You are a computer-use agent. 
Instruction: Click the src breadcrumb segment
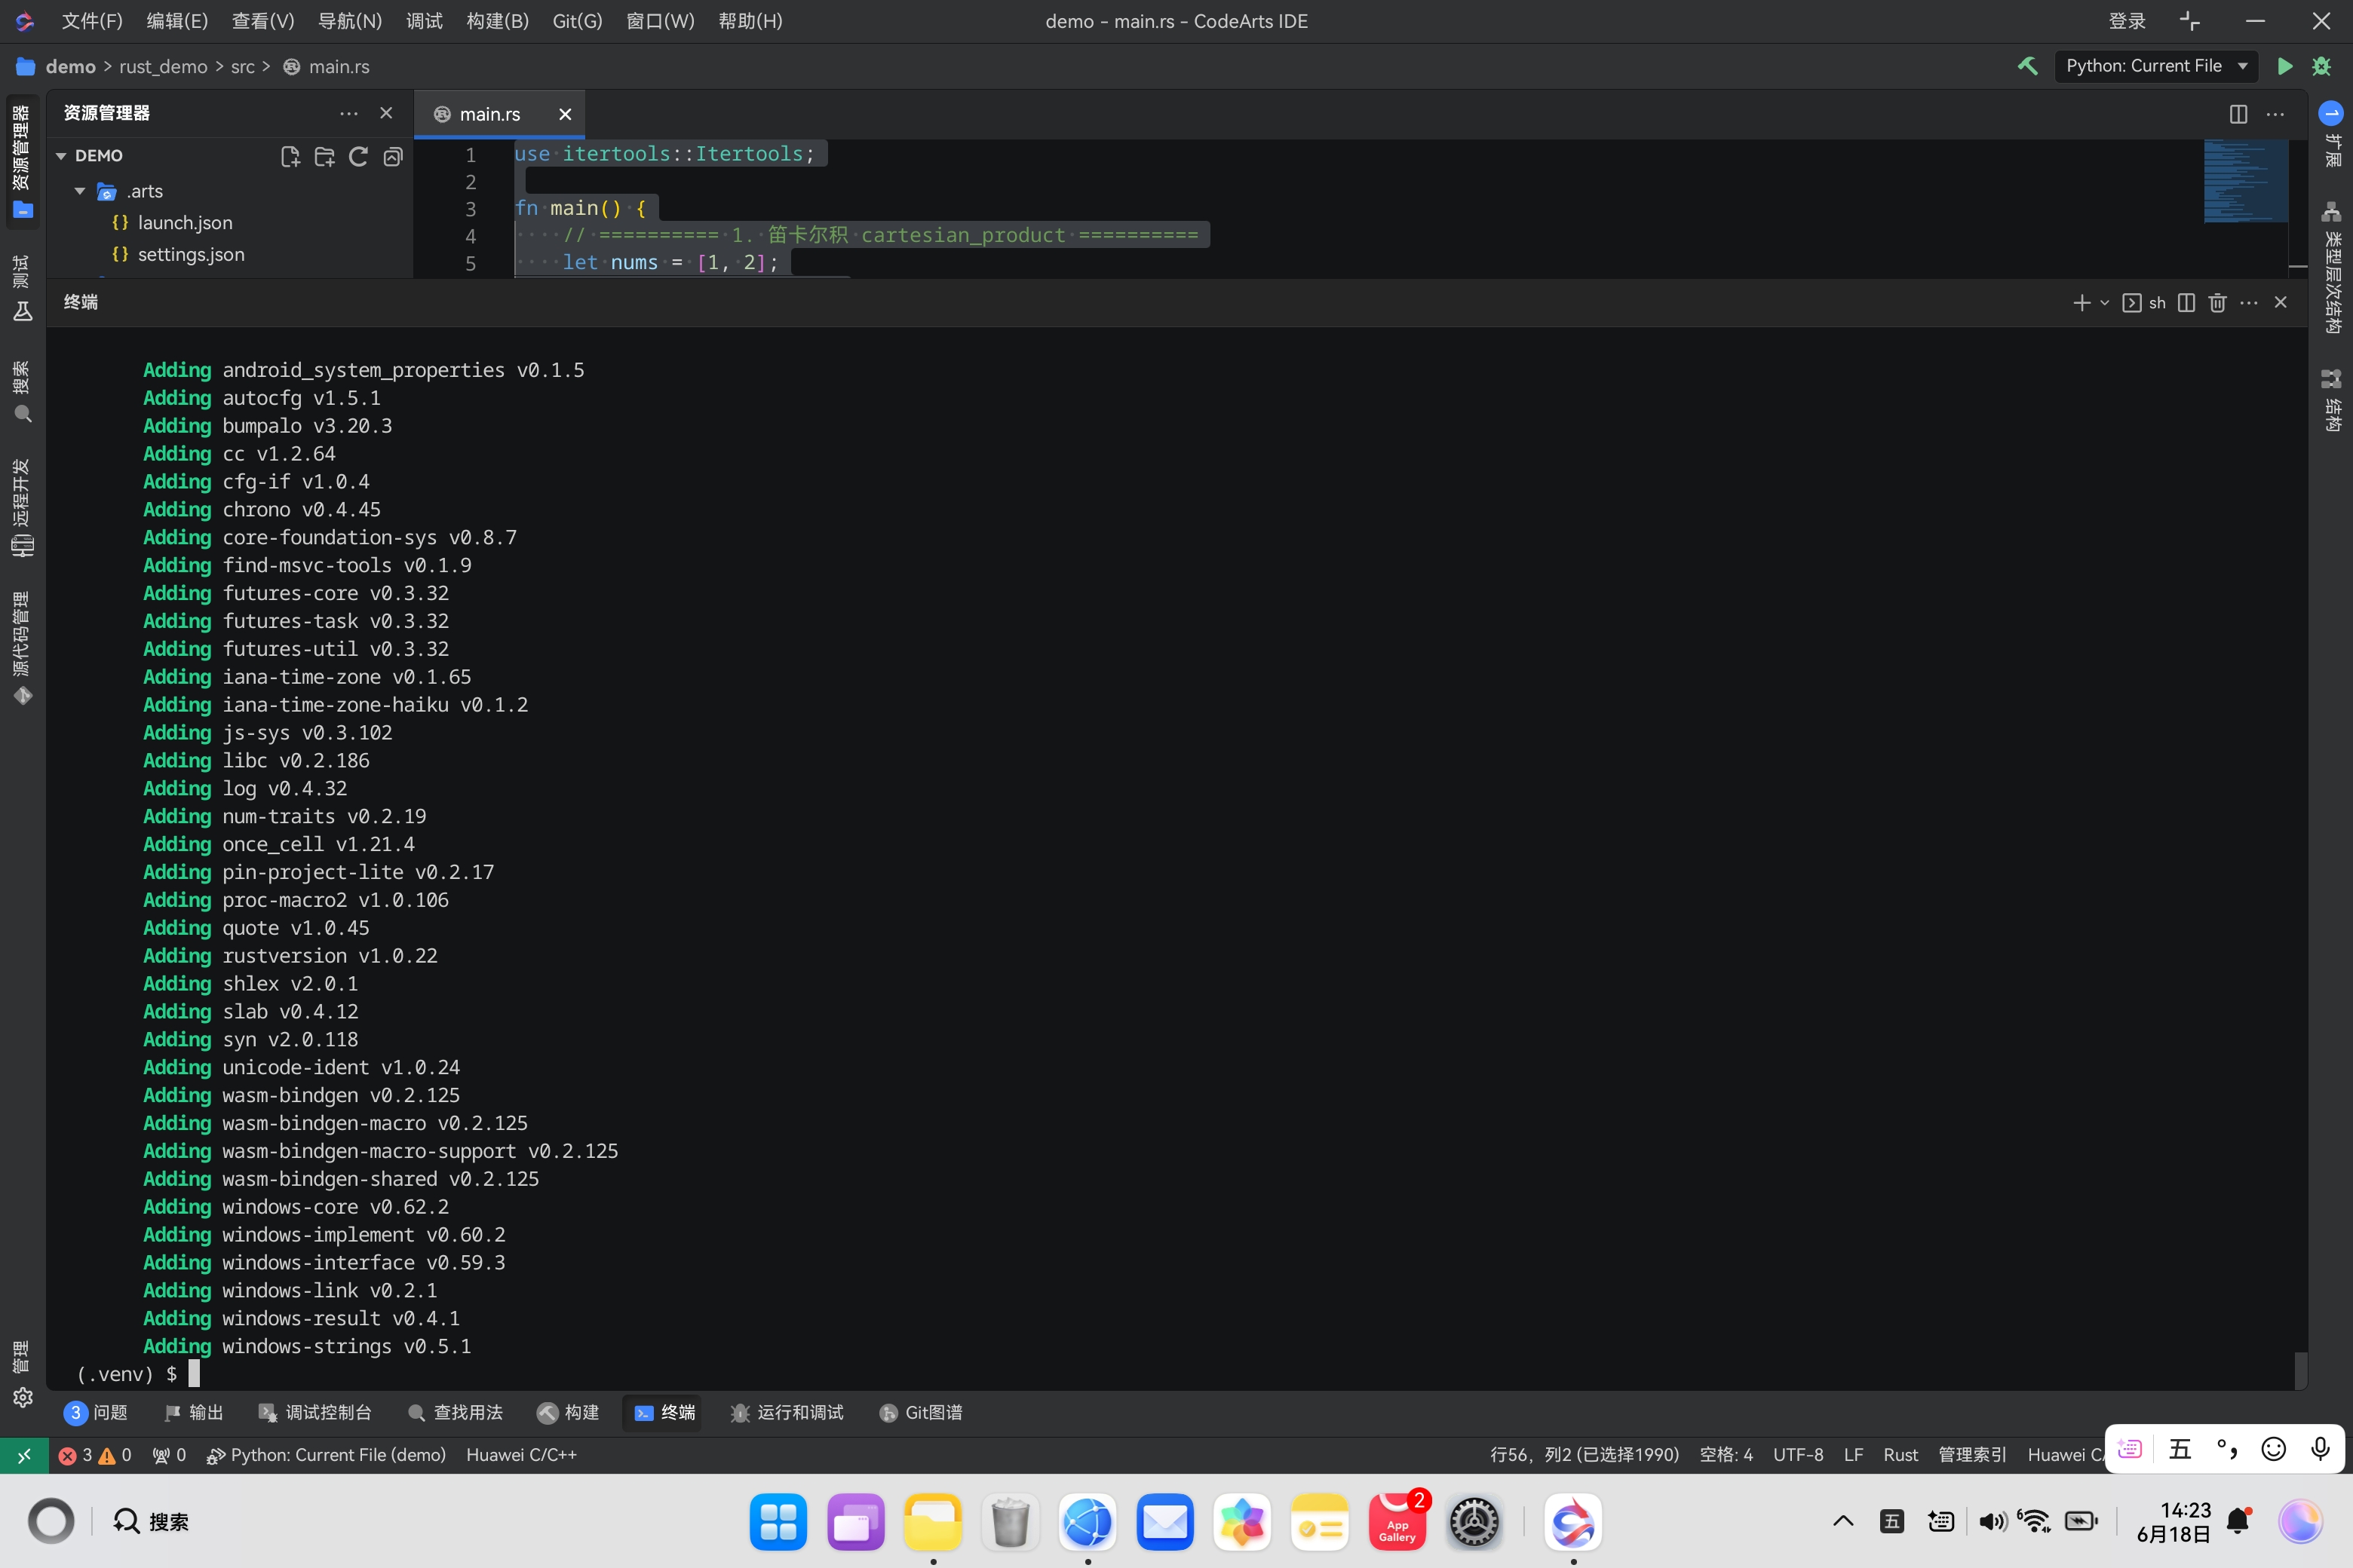[x=243, y=66]
